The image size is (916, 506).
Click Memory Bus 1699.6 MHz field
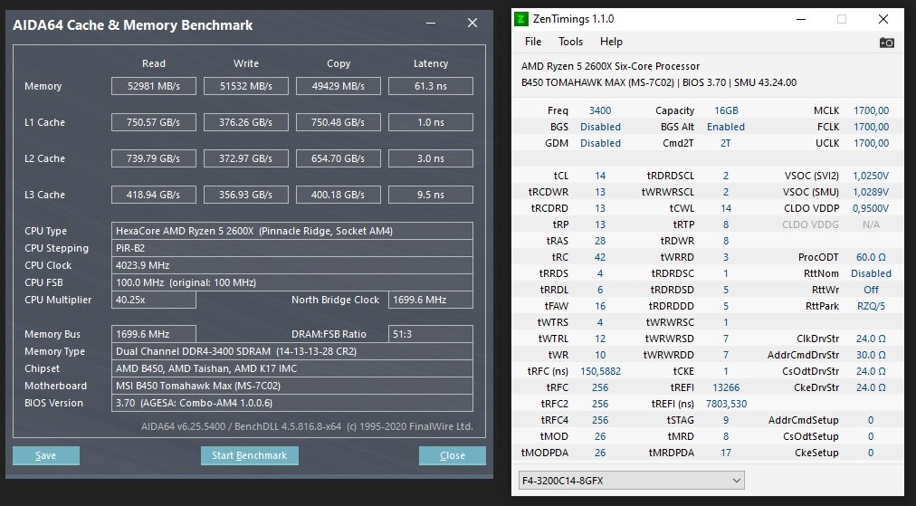154,334
